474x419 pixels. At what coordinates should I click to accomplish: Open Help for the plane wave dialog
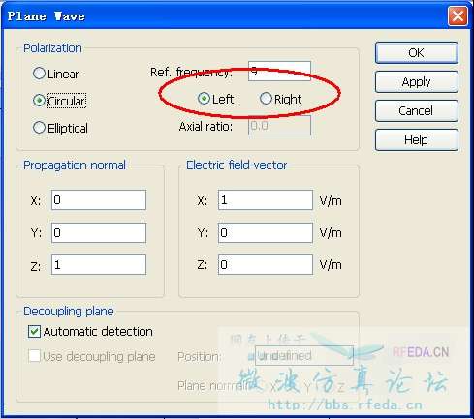417,139
